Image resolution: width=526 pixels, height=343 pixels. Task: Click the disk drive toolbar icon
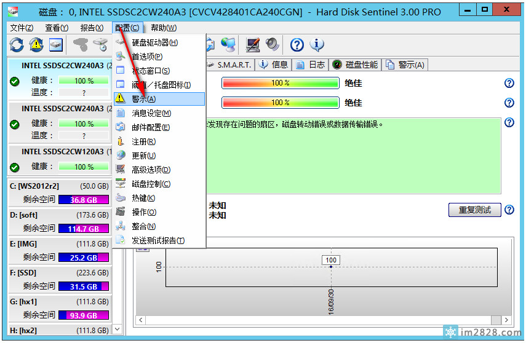click(x=56, y=45)
